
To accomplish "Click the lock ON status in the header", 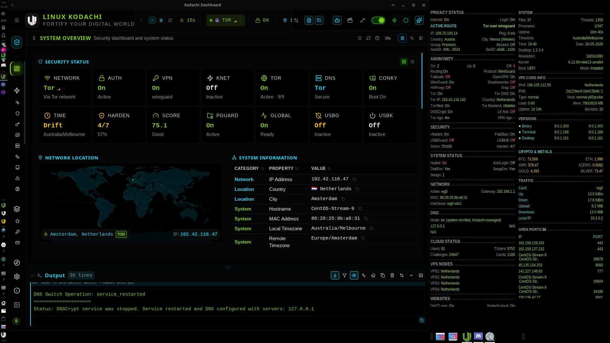I will (x=262, y=20).
